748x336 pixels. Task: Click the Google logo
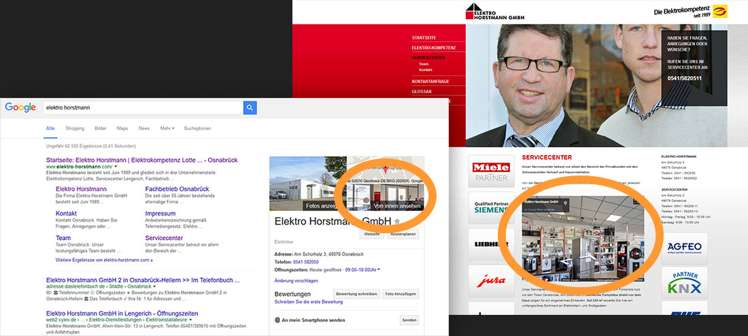(x=20, y=107)
